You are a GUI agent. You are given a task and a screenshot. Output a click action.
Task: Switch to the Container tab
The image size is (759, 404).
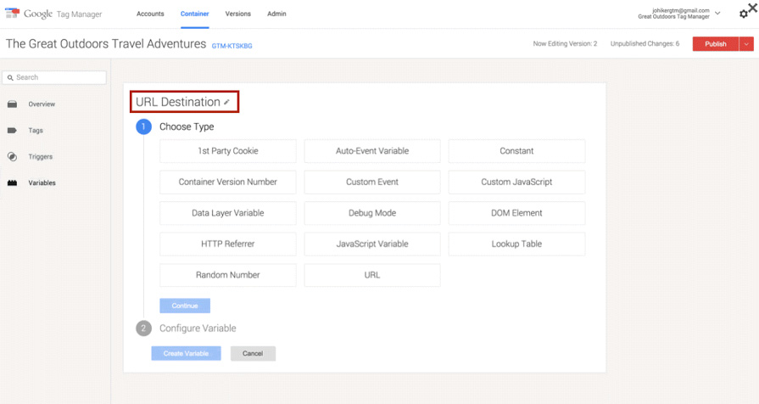[194, 14]
